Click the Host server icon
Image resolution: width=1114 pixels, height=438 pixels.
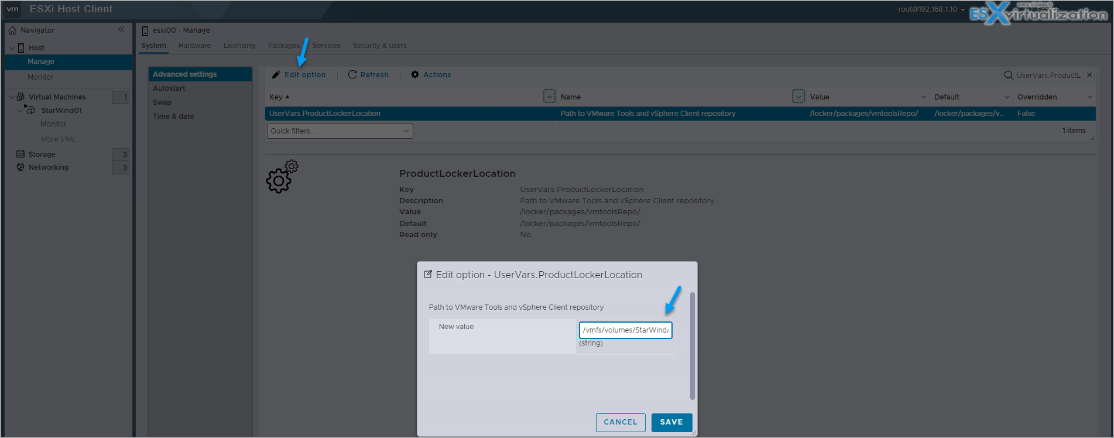21,48
